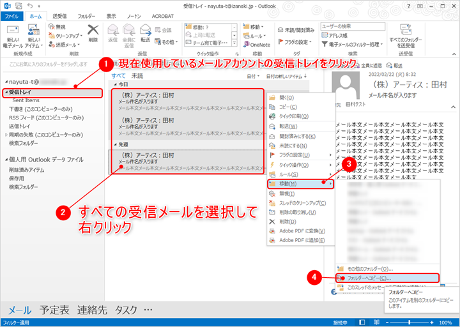Show only 未読 unread messages
Viewport: 460px width, 327px height.
pos(137,76)
